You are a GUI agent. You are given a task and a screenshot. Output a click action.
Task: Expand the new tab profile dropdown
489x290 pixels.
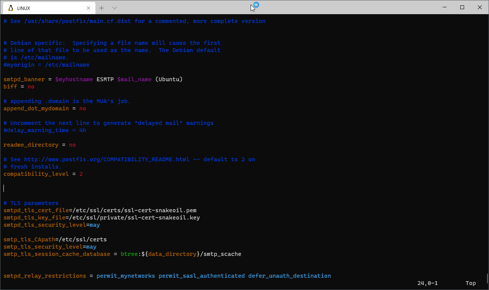tap(115, 8)
